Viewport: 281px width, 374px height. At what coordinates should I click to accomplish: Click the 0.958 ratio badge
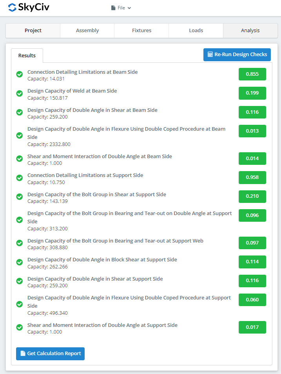[252, 177]
